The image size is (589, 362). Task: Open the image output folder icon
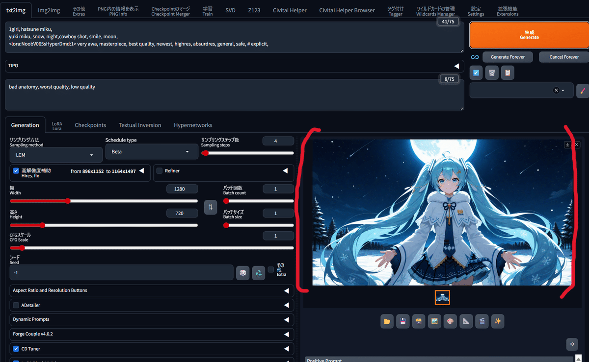pos(387,321)
